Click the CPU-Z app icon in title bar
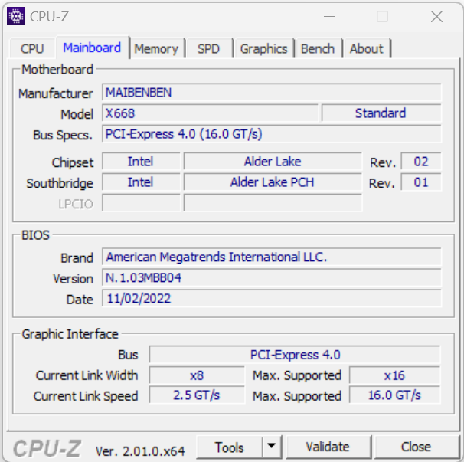The width and height of the screenshot is (464, 462). coord(16,16)
